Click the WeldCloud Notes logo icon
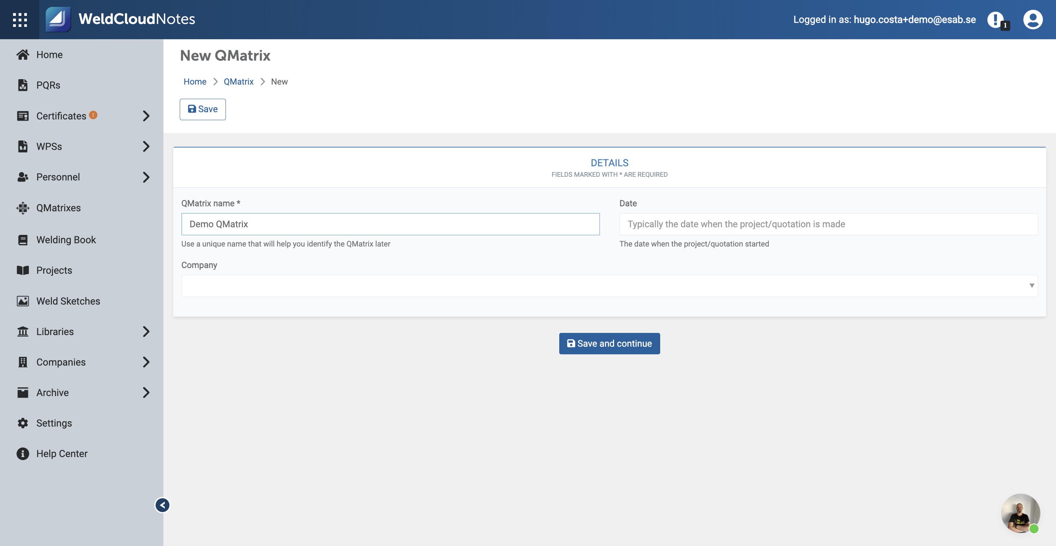Screen dimensions: 1056x546 point(58,19)
